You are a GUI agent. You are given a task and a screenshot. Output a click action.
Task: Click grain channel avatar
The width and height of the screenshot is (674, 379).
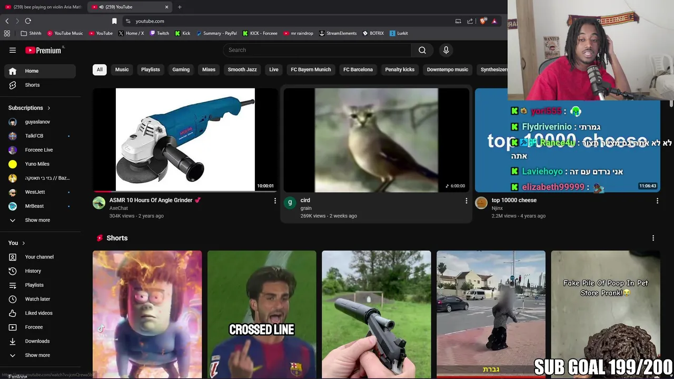tap(290, 203)
